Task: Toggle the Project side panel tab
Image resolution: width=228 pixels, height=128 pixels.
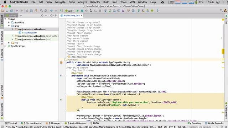Action: coord(2,21)
